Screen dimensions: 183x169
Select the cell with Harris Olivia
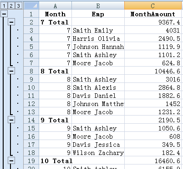point(98,39)
